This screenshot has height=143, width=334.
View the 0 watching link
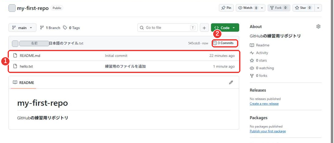click(x=265, y=68)
